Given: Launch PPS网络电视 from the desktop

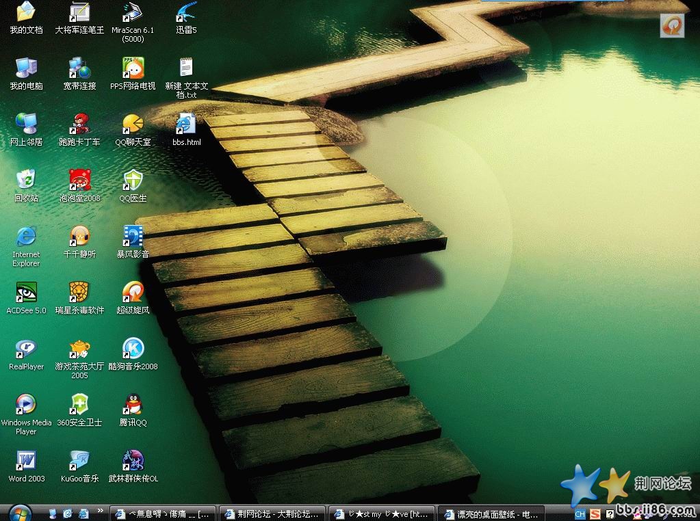Looking at the screenshot, I should [x=133, y=68].
